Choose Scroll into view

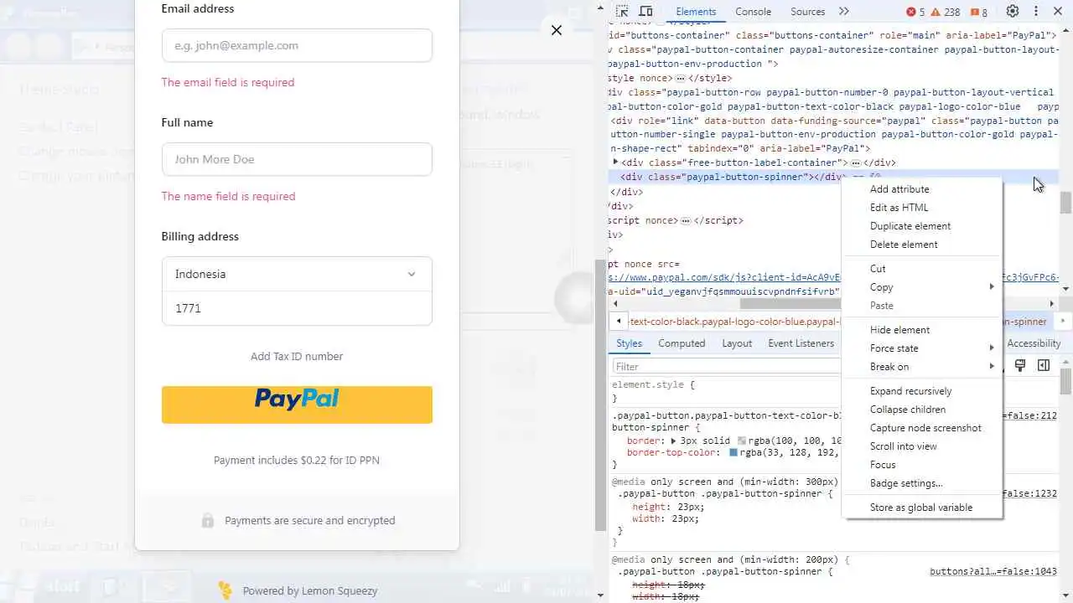coord(922,446)
